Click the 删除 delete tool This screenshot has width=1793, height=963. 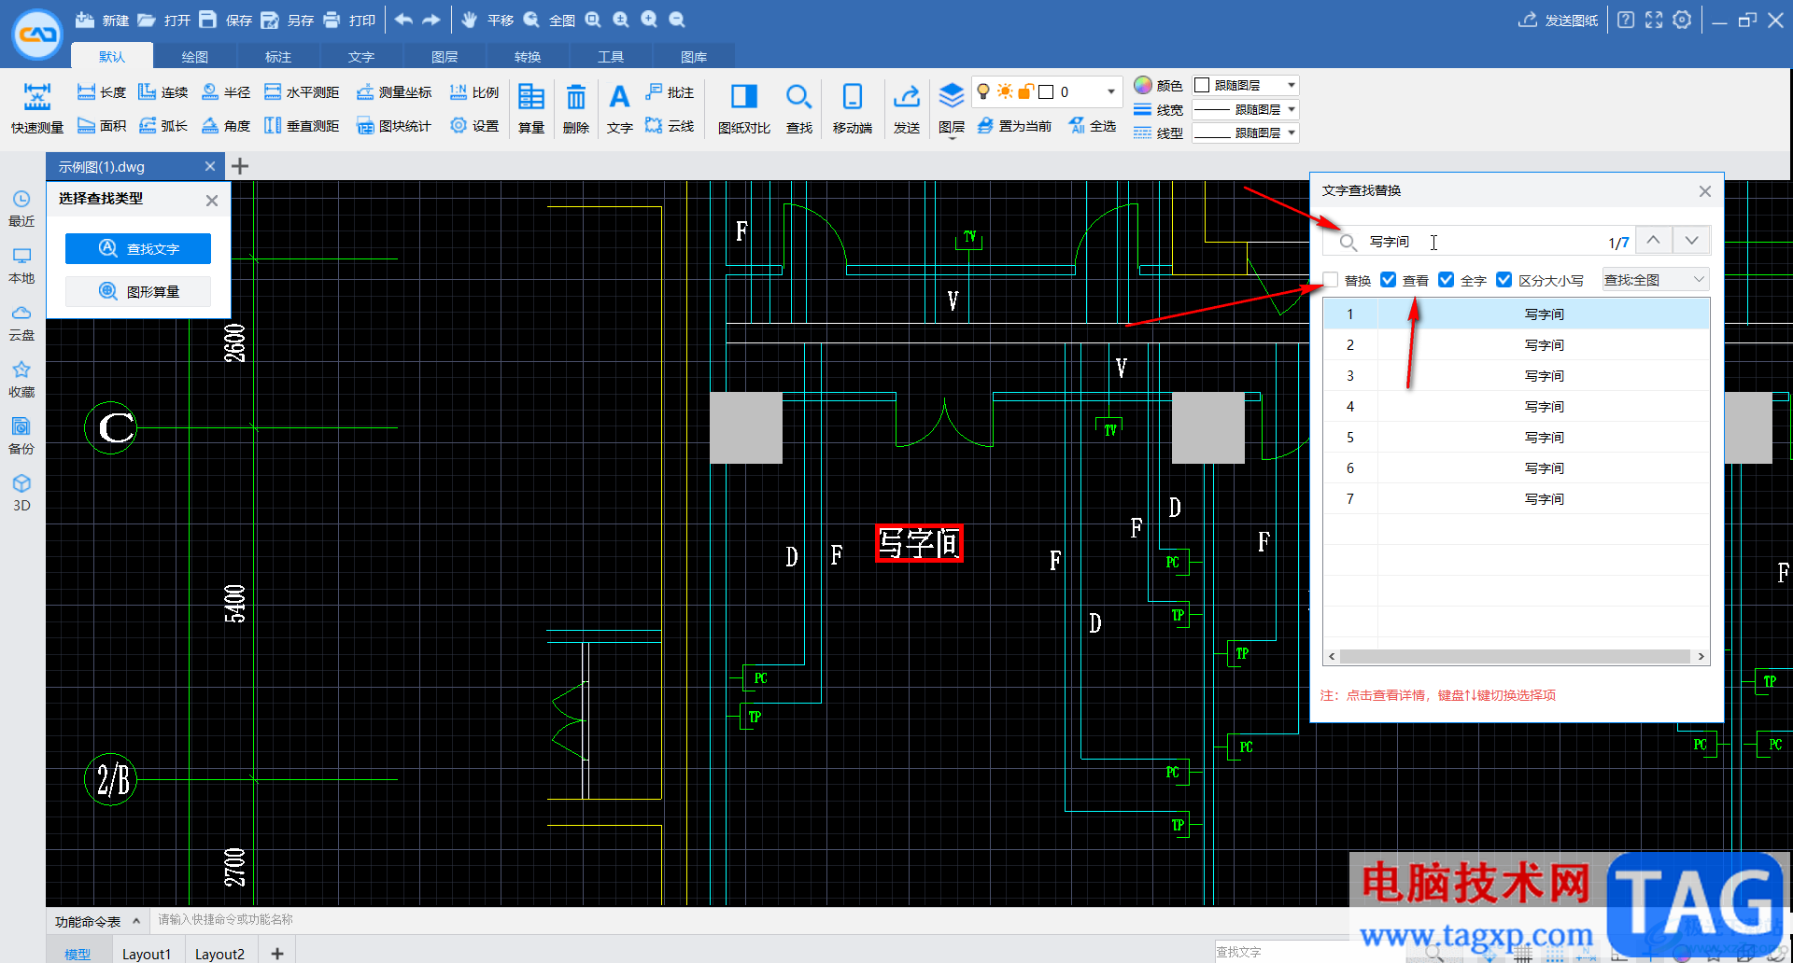click(x=576, y=108)
